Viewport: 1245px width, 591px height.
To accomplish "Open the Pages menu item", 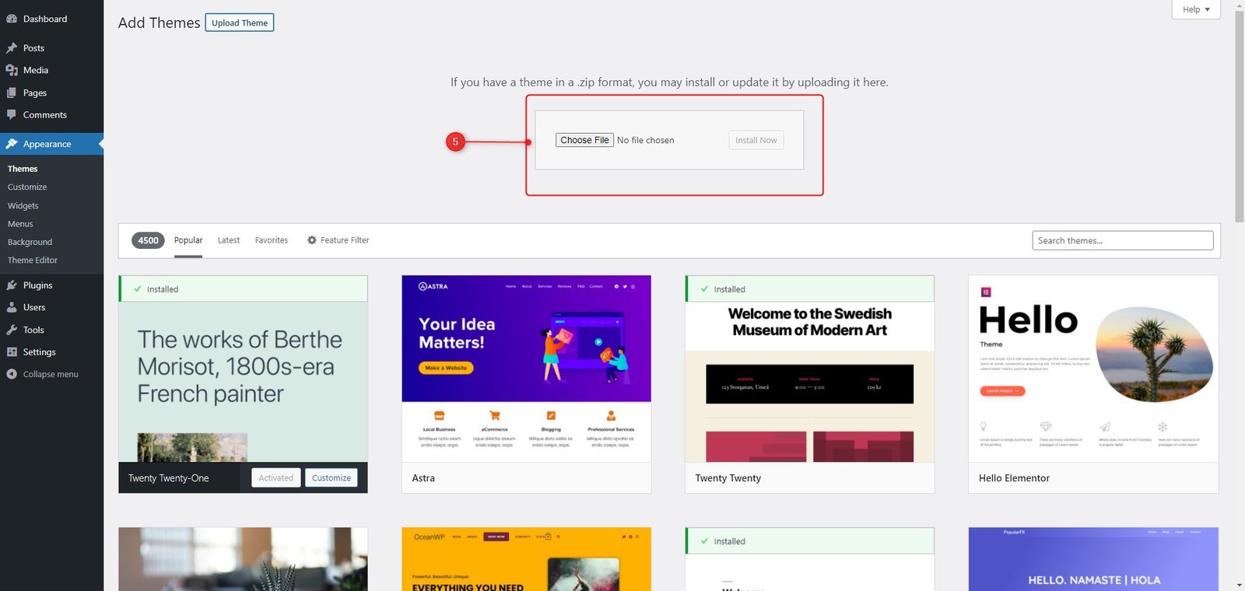I will 51,93.
